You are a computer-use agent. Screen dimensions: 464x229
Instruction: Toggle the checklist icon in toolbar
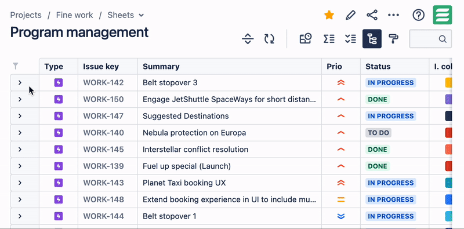350,39
